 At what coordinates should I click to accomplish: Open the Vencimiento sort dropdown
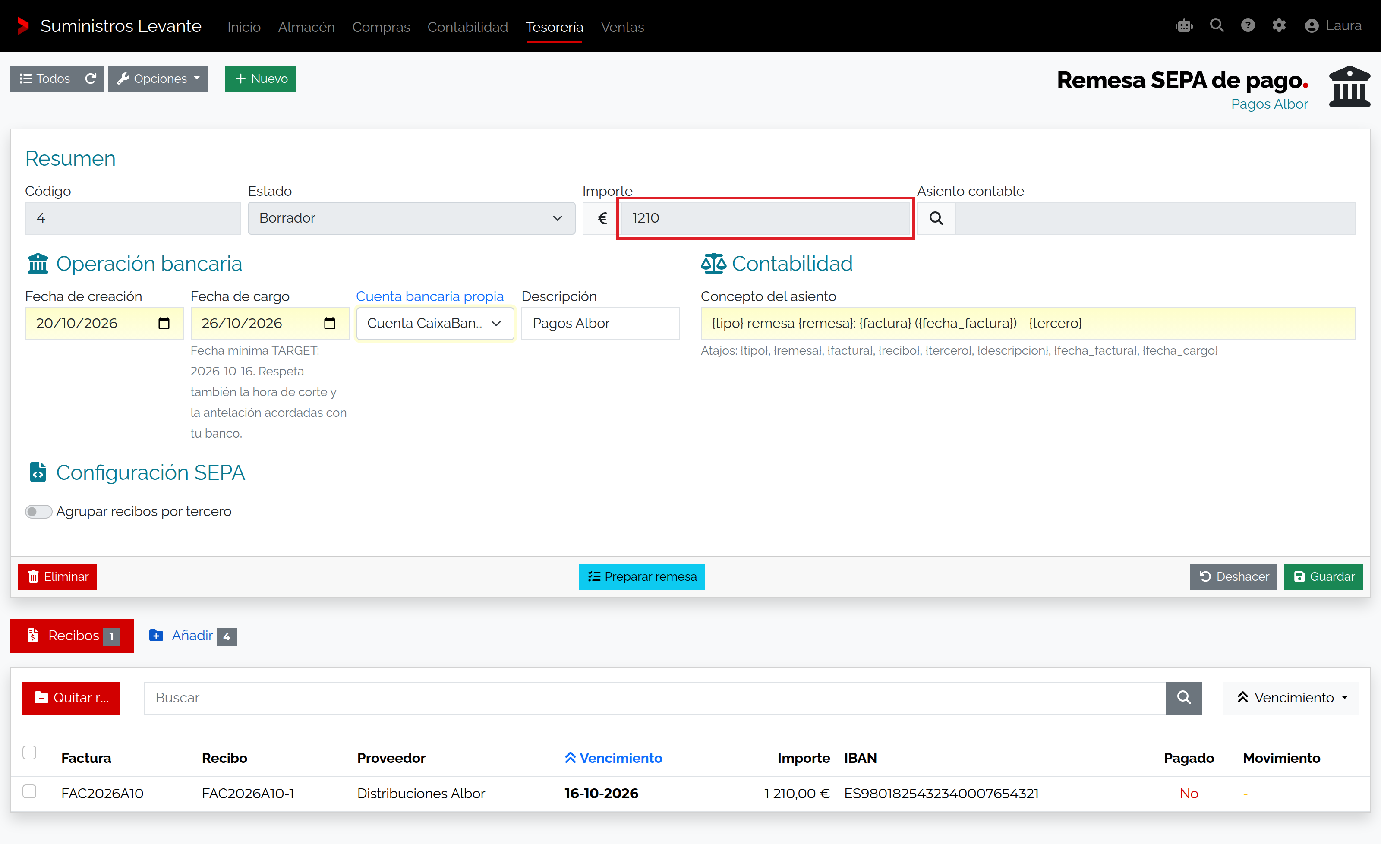point(1291,698)
